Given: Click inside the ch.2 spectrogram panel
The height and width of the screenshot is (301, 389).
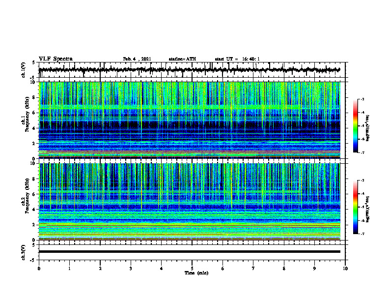Looking at the screenshot, I should pos(190,202).
